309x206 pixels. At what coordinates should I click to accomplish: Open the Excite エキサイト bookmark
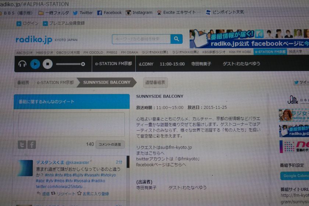[179, 13]
